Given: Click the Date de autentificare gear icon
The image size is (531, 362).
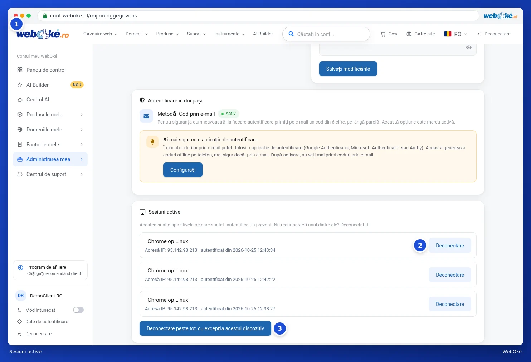Looking at the screenshot, I should pos(20,322).
